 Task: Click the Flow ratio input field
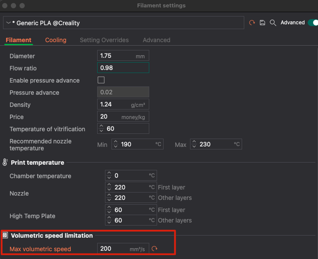[123, 68]
